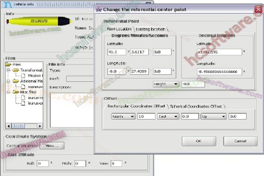Open the Rectangular Coordinates Offset tab

136,106
